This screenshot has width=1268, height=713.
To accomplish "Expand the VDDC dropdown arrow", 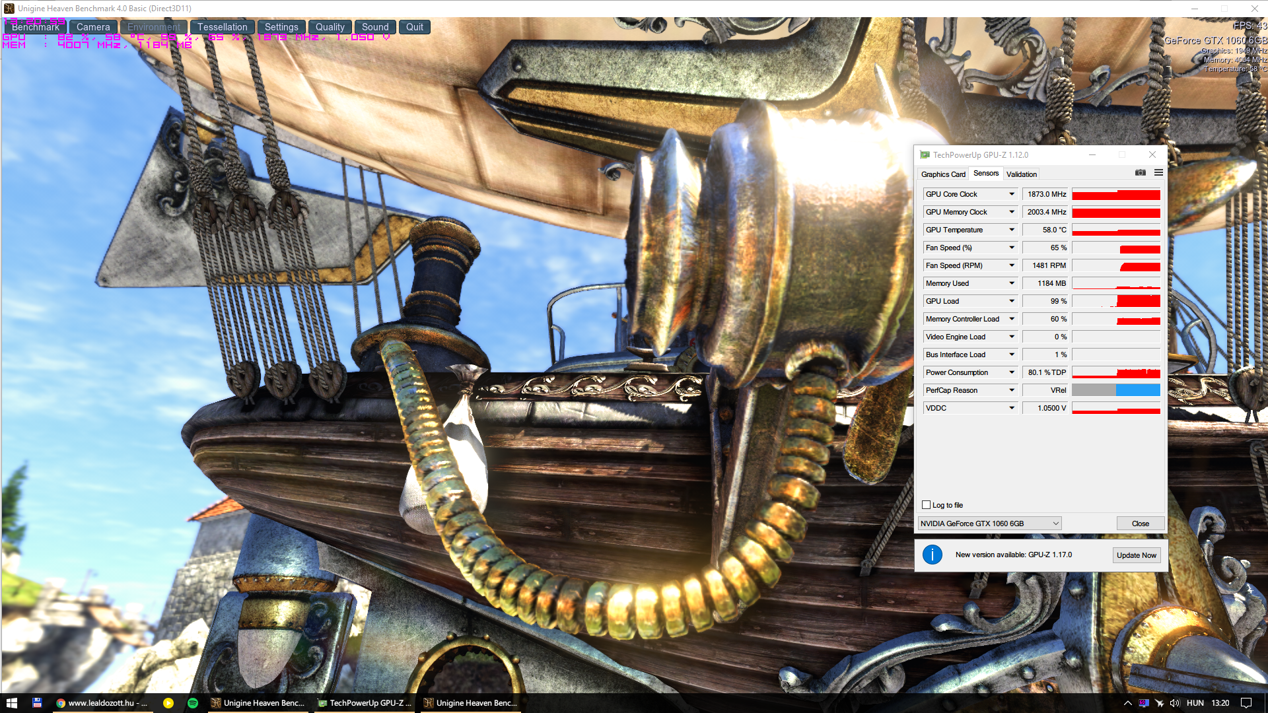I will point(1011,408).
